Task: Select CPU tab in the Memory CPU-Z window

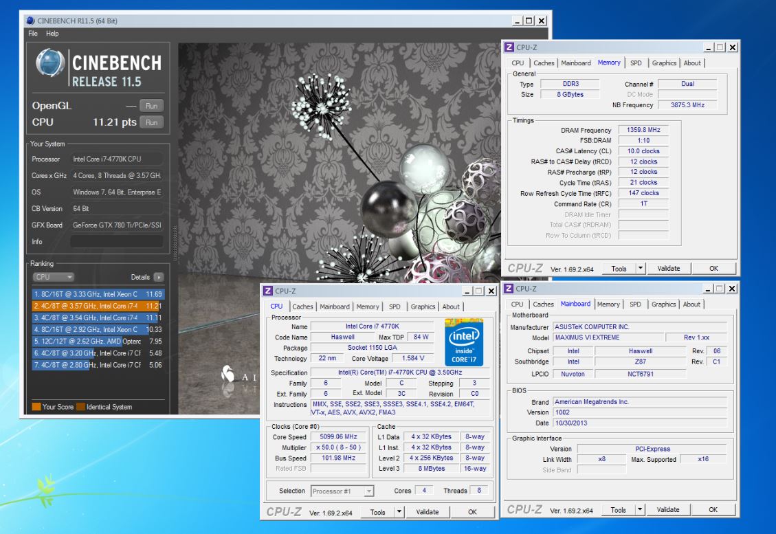Action: point(518,63)
